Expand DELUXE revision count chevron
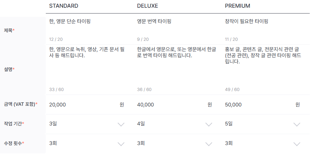Screen dimensions: 310x155 point(209,144)
